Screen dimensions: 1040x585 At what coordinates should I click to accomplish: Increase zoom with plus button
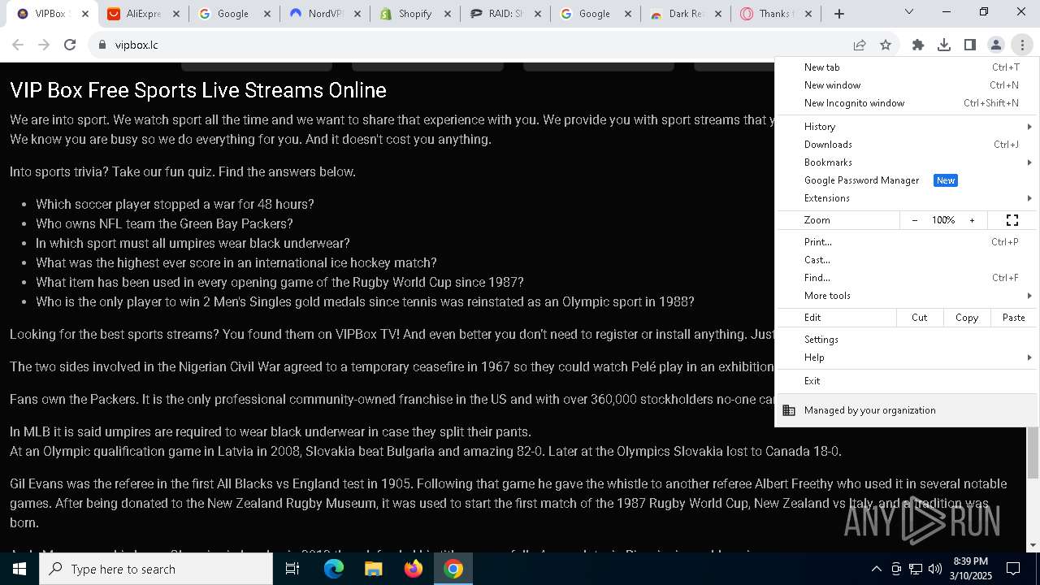pyautogui.click(x=972, y=220)
